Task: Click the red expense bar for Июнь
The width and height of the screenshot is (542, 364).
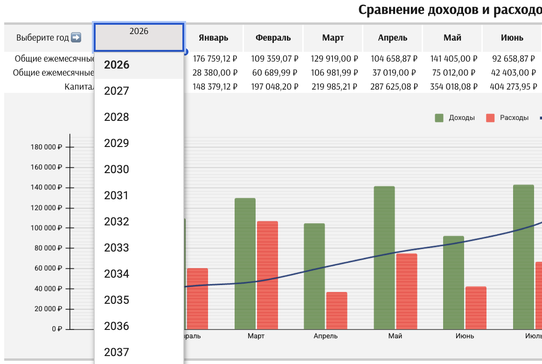Action: (x=476, y=308)
